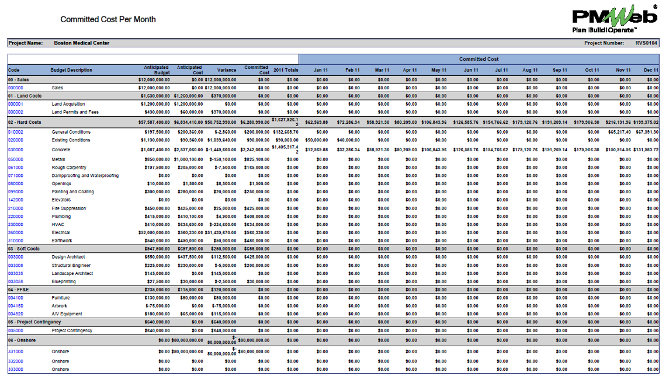
Task: Open code link 003000 Design Architect
Action: click(16, 257)
